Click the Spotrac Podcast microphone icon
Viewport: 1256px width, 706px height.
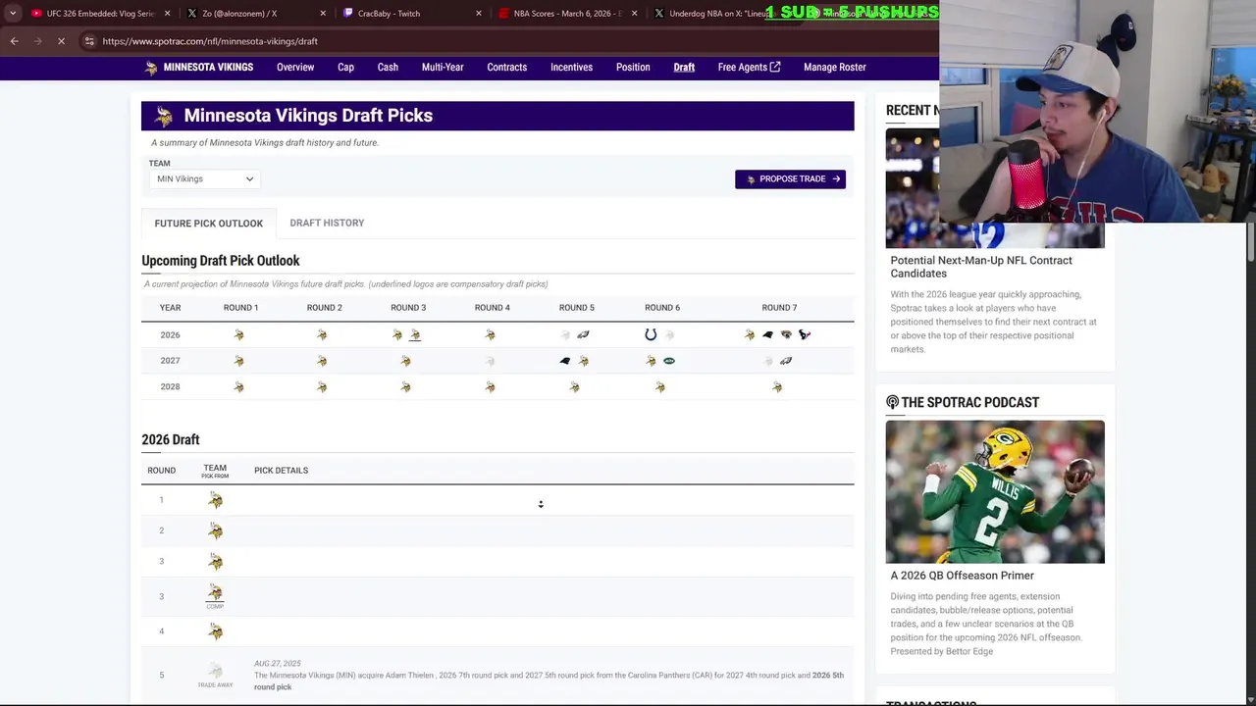[x=892, y=402]
